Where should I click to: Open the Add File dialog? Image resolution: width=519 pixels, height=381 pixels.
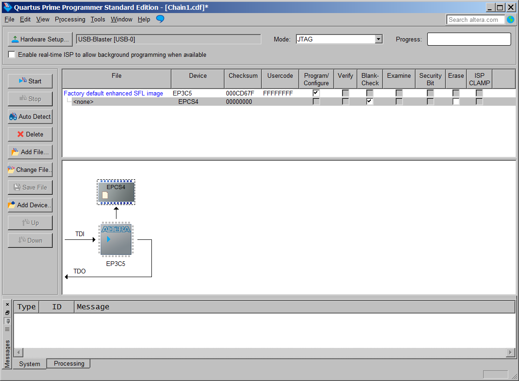click(x=30, y=152)
